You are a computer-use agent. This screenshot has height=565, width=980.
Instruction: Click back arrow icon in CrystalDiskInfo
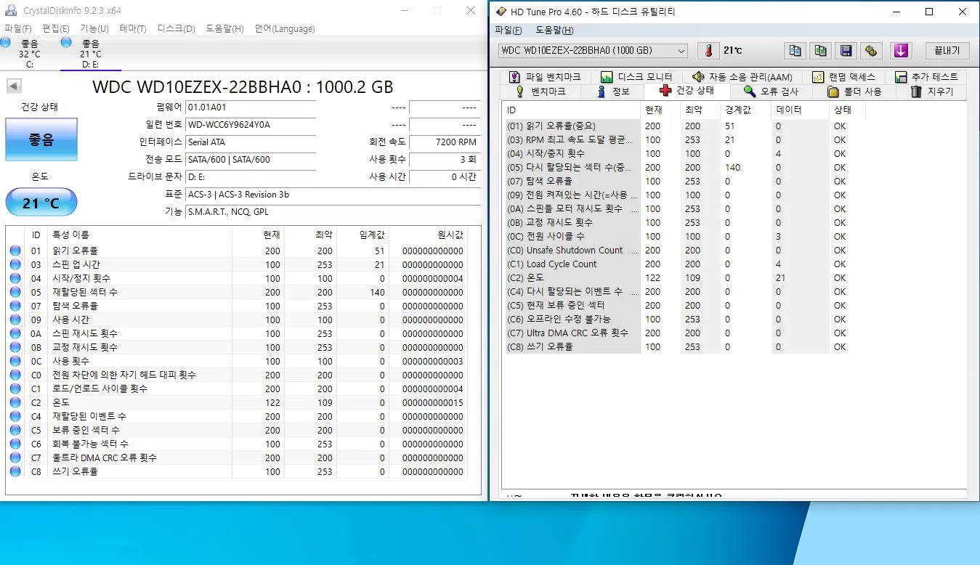(14, 86)
